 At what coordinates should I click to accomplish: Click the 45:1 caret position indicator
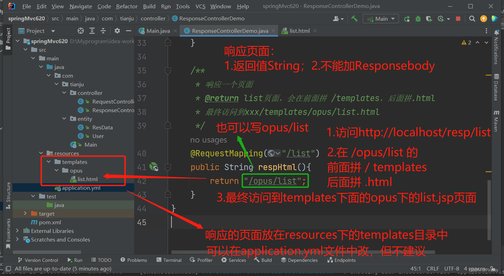tap(415, 268)
